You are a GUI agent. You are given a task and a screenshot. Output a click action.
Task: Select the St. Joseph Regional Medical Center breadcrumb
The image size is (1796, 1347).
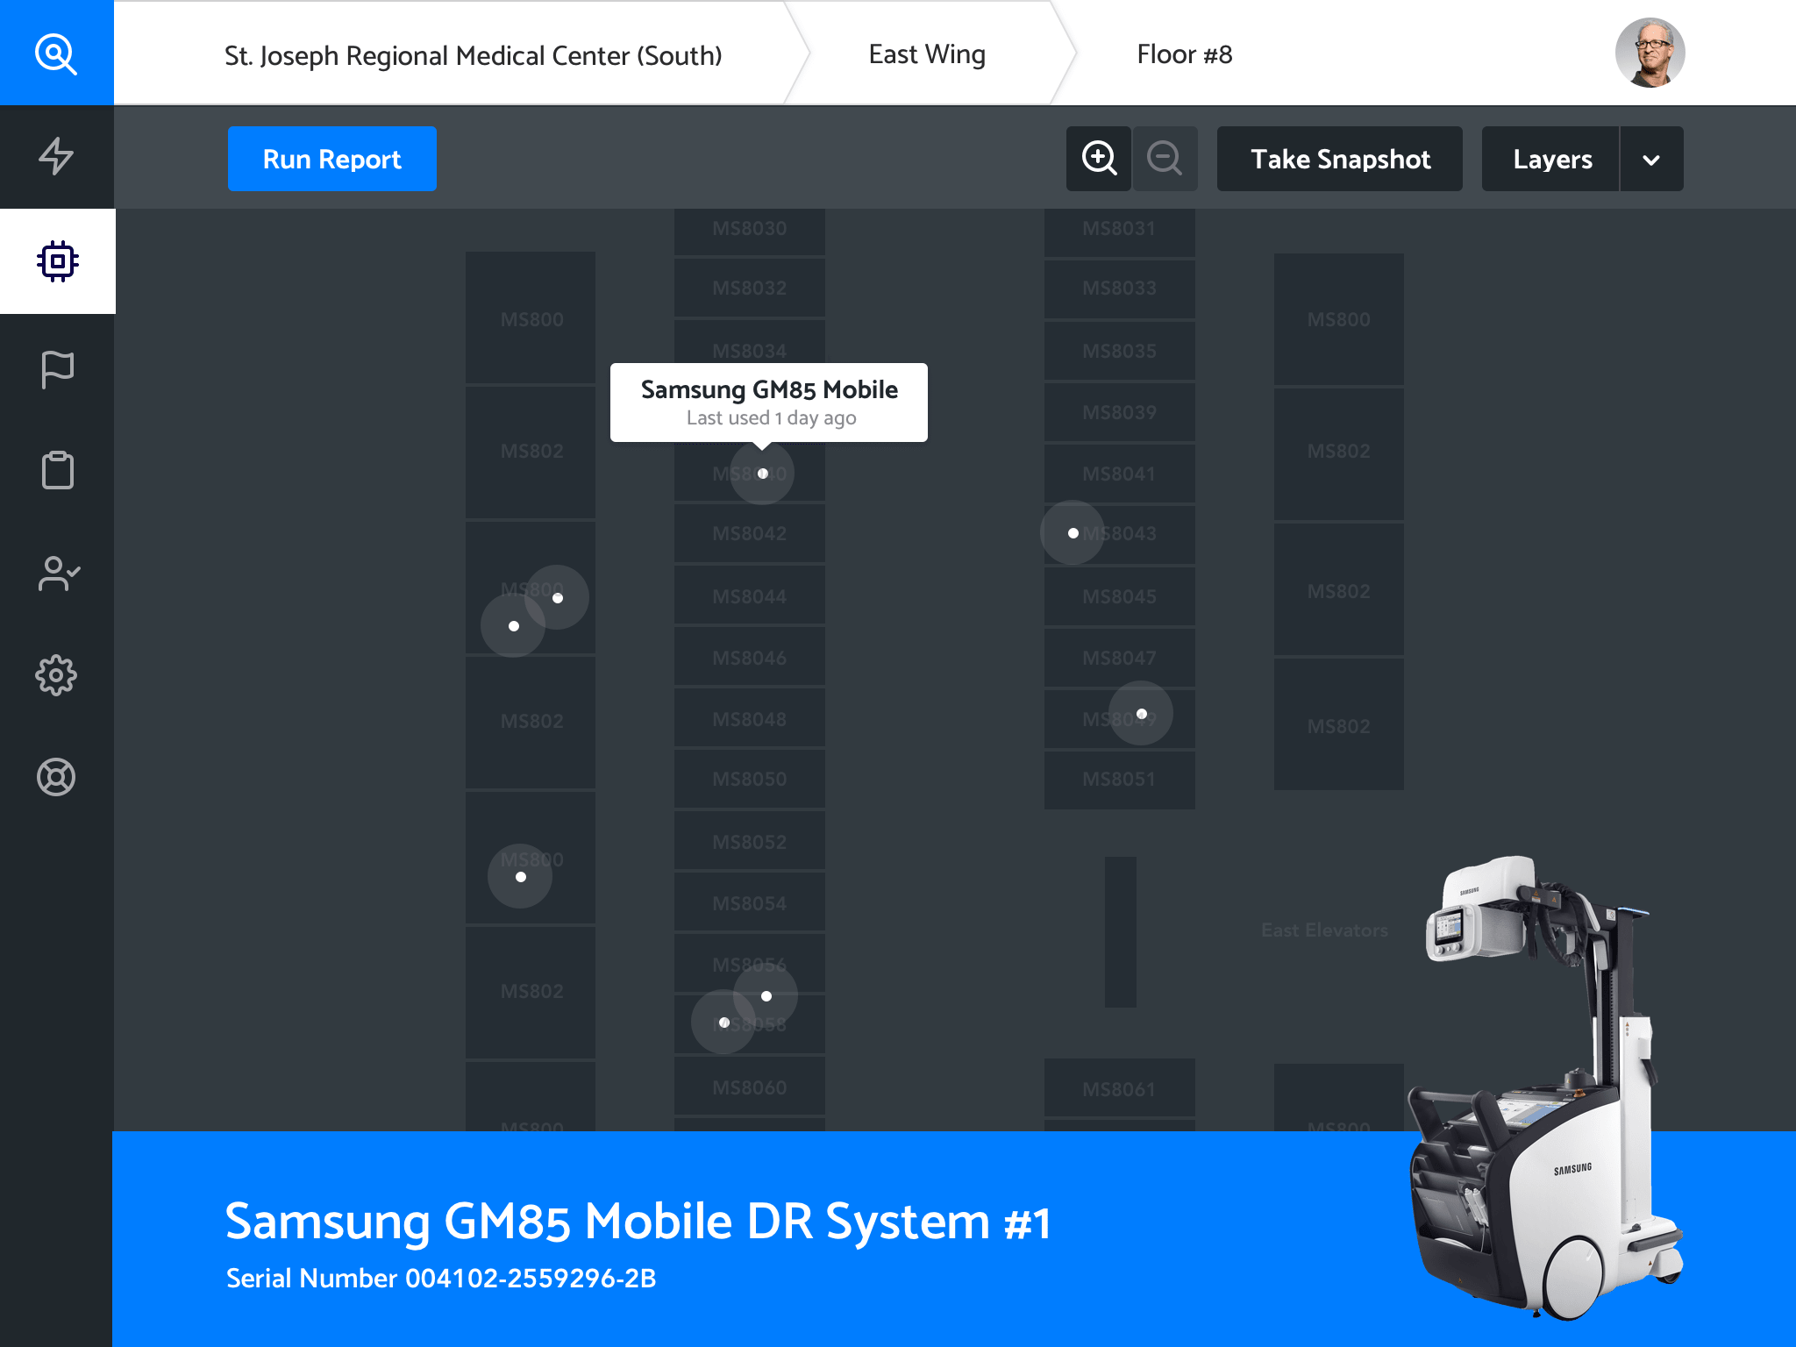(x=473, y=55)
